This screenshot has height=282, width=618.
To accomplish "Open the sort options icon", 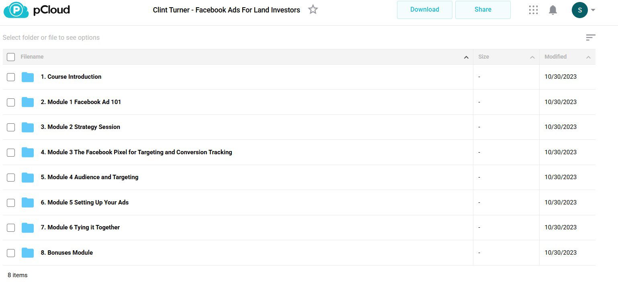I will point(590,37).
